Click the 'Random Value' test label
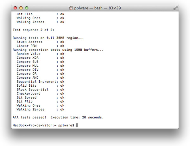 click(x=28, y=54)
